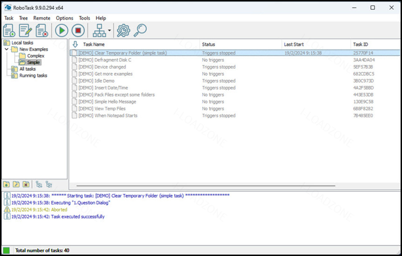Open the Task menu
This screenshot has height=256, width=402.
point(9,18)
